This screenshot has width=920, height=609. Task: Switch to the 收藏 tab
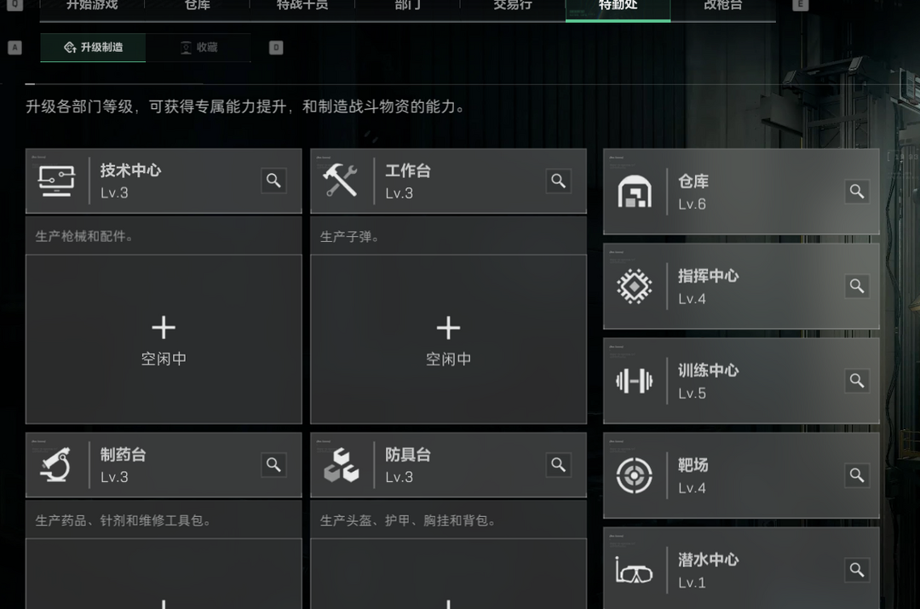[198, 48]
